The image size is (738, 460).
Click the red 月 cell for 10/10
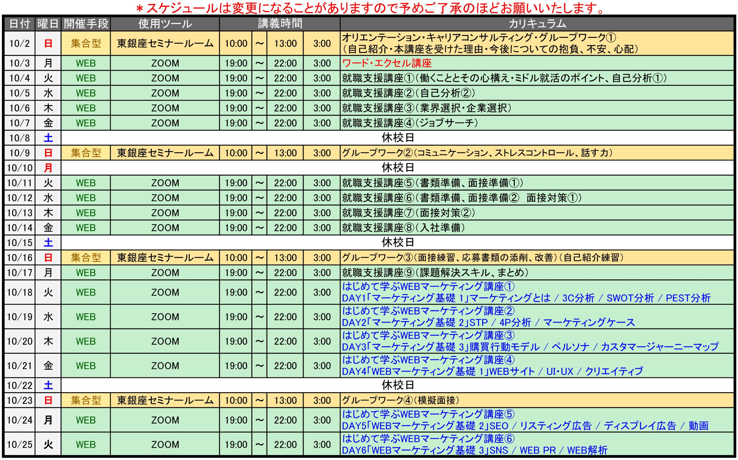[x=48, y=168]
